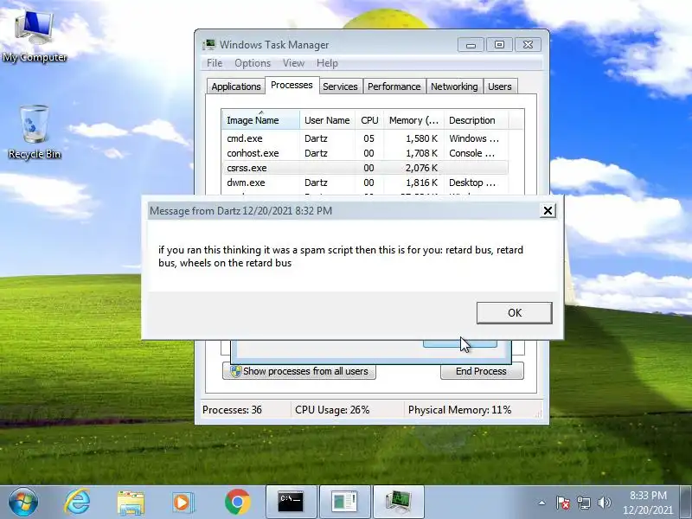Image resolution: width=692 pixels, height=519 pixels.
Task: Click the Show Desktop strip on taskbar
Action: (x=686, y=503)
